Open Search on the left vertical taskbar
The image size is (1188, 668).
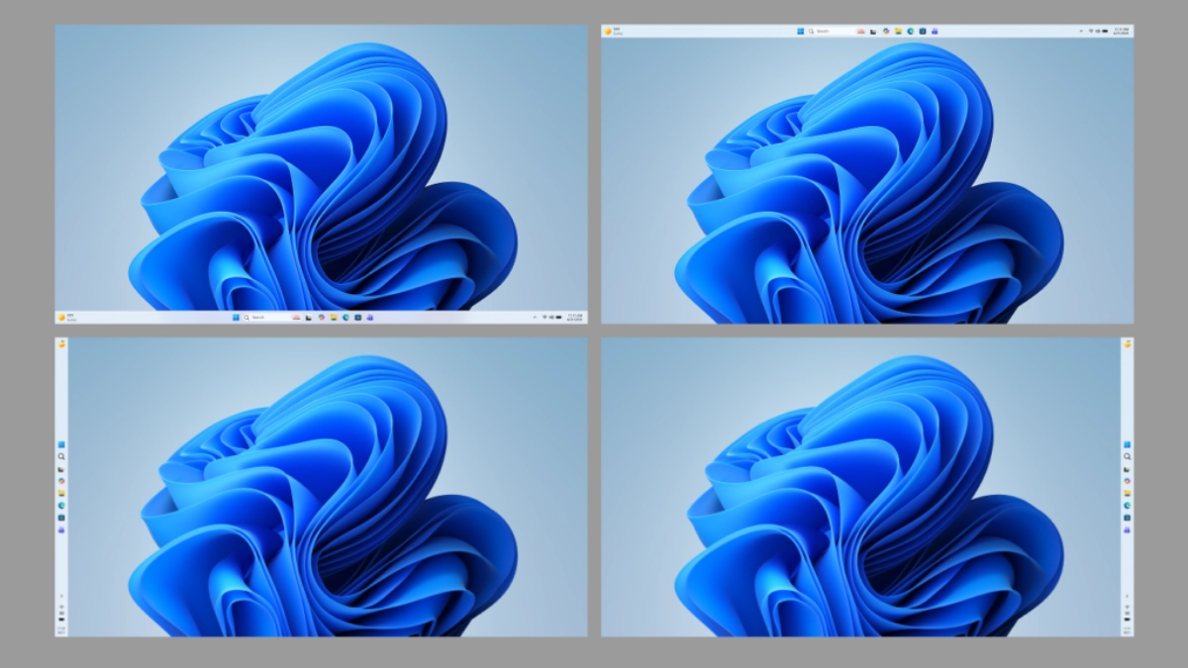61,456
